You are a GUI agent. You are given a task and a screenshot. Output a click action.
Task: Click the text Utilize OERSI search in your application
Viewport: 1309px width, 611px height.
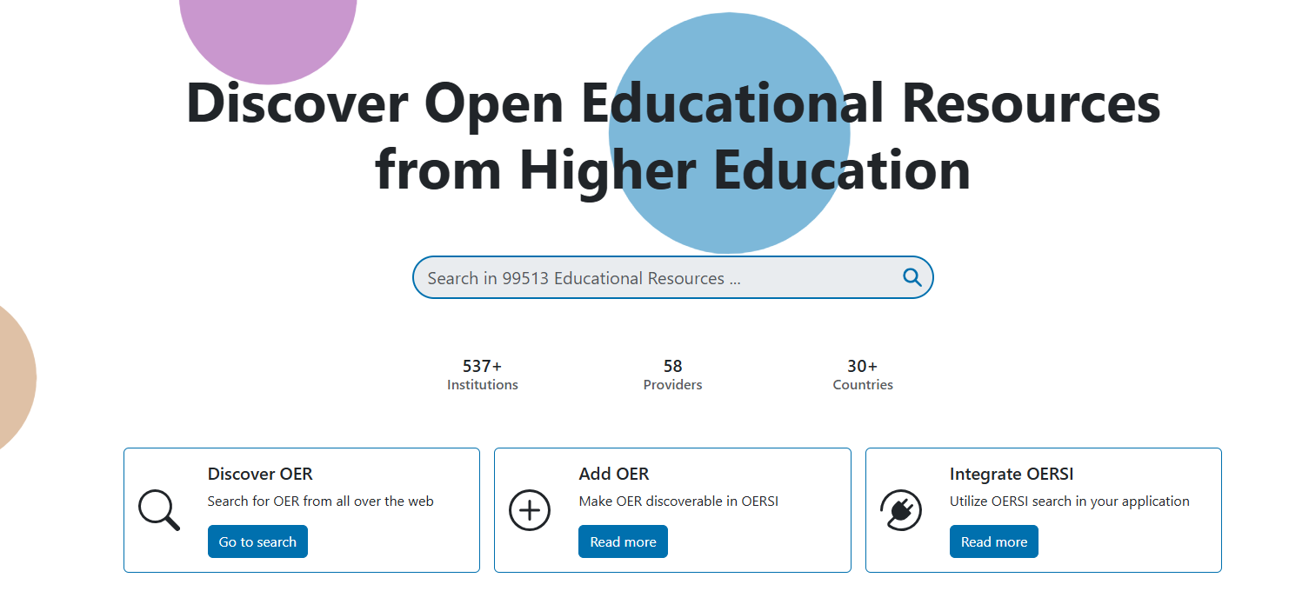click(1069, 501)
